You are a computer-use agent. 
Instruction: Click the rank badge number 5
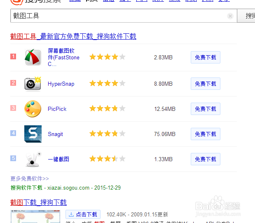pyautogui.click(x=13, y=158)
